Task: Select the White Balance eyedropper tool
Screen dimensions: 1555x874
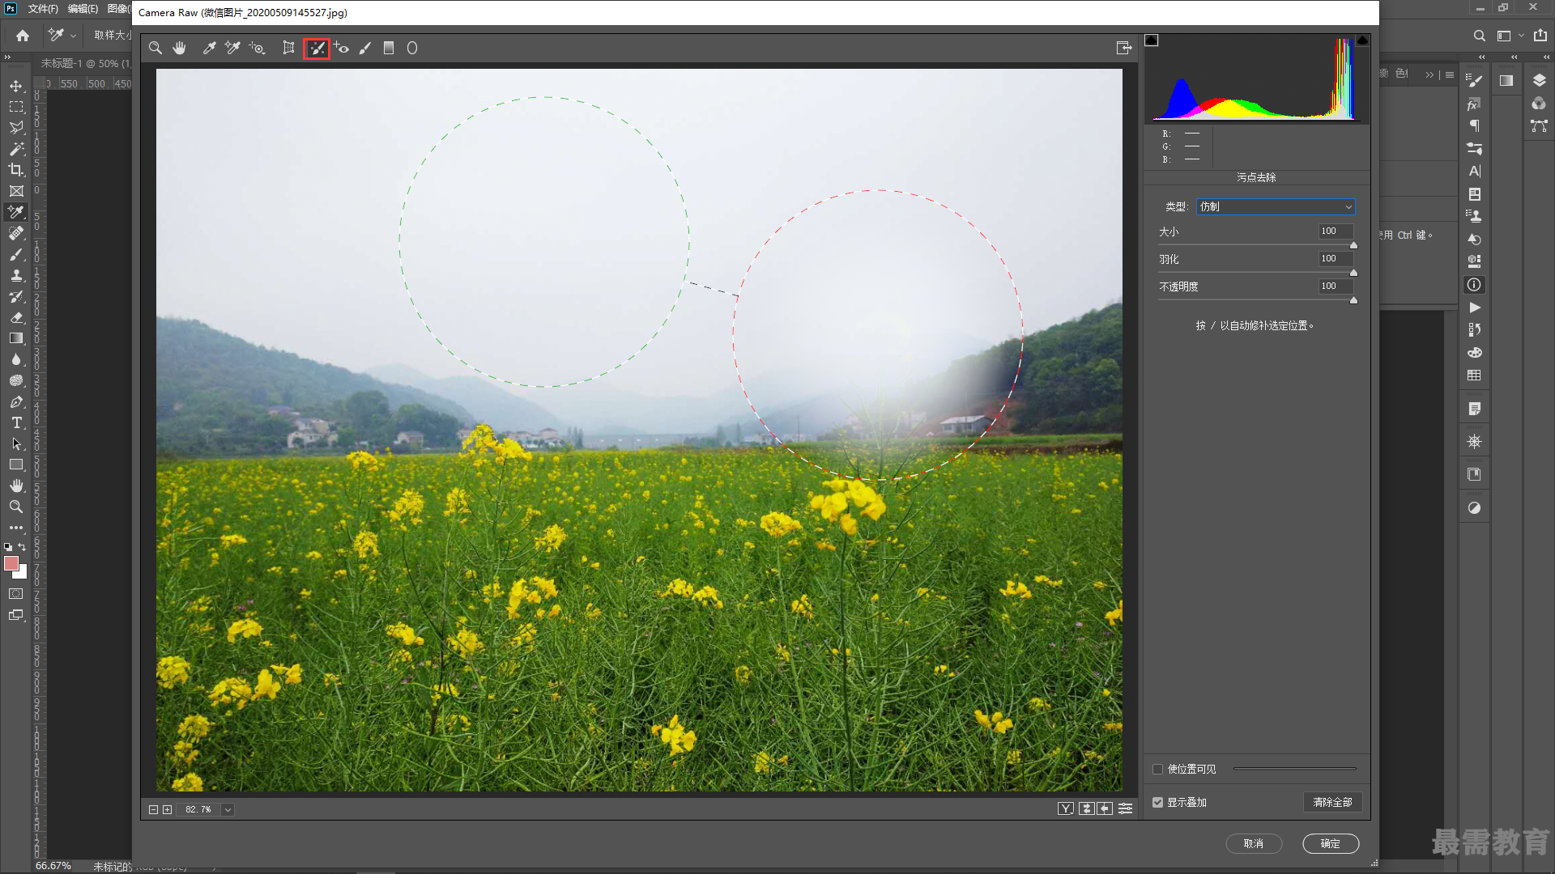Action: (x=209, y=49)
